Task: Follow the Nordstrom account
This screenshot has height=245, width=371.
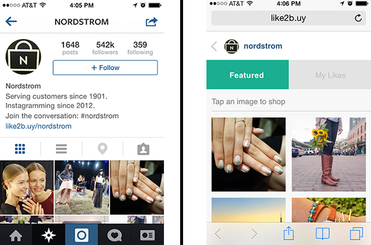Action: click(105, 68)
